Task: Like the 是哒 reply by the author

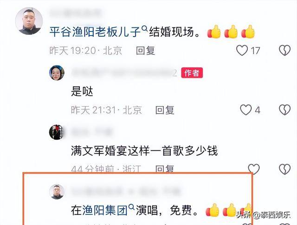Action: tap(246, 110)
